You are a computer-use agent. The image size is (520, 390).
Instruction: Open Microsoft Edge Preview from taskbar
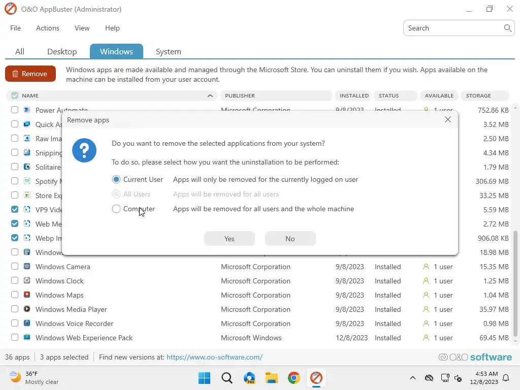[249, 378]
